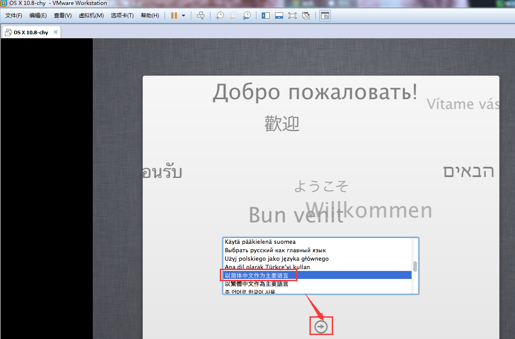Take a snapshot of the VM
This screenshot has height=339, width=515.
tap(220, 16)
